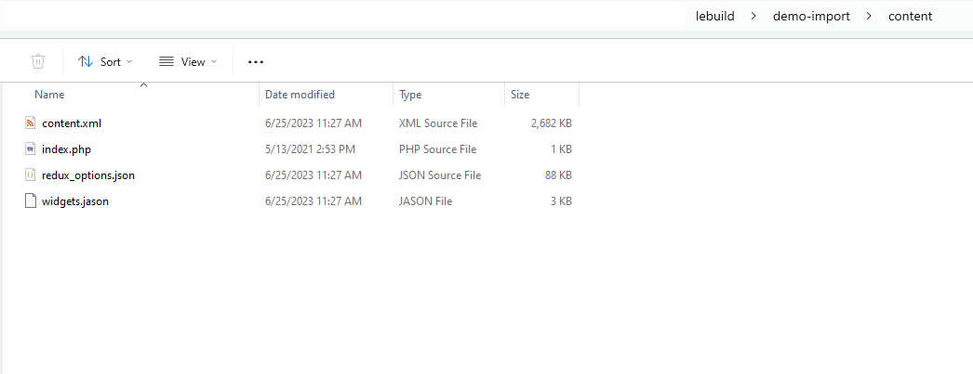The height and width of the screenshot is (374, 973).
Task: Sort by the Size column header
Action: tap(520, 95)
